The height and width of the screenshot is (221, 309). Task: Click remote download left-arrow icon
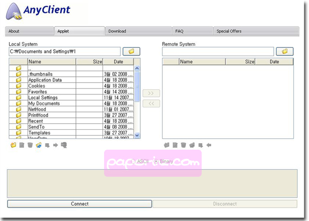pyautogui.click(x=209, y=145)
